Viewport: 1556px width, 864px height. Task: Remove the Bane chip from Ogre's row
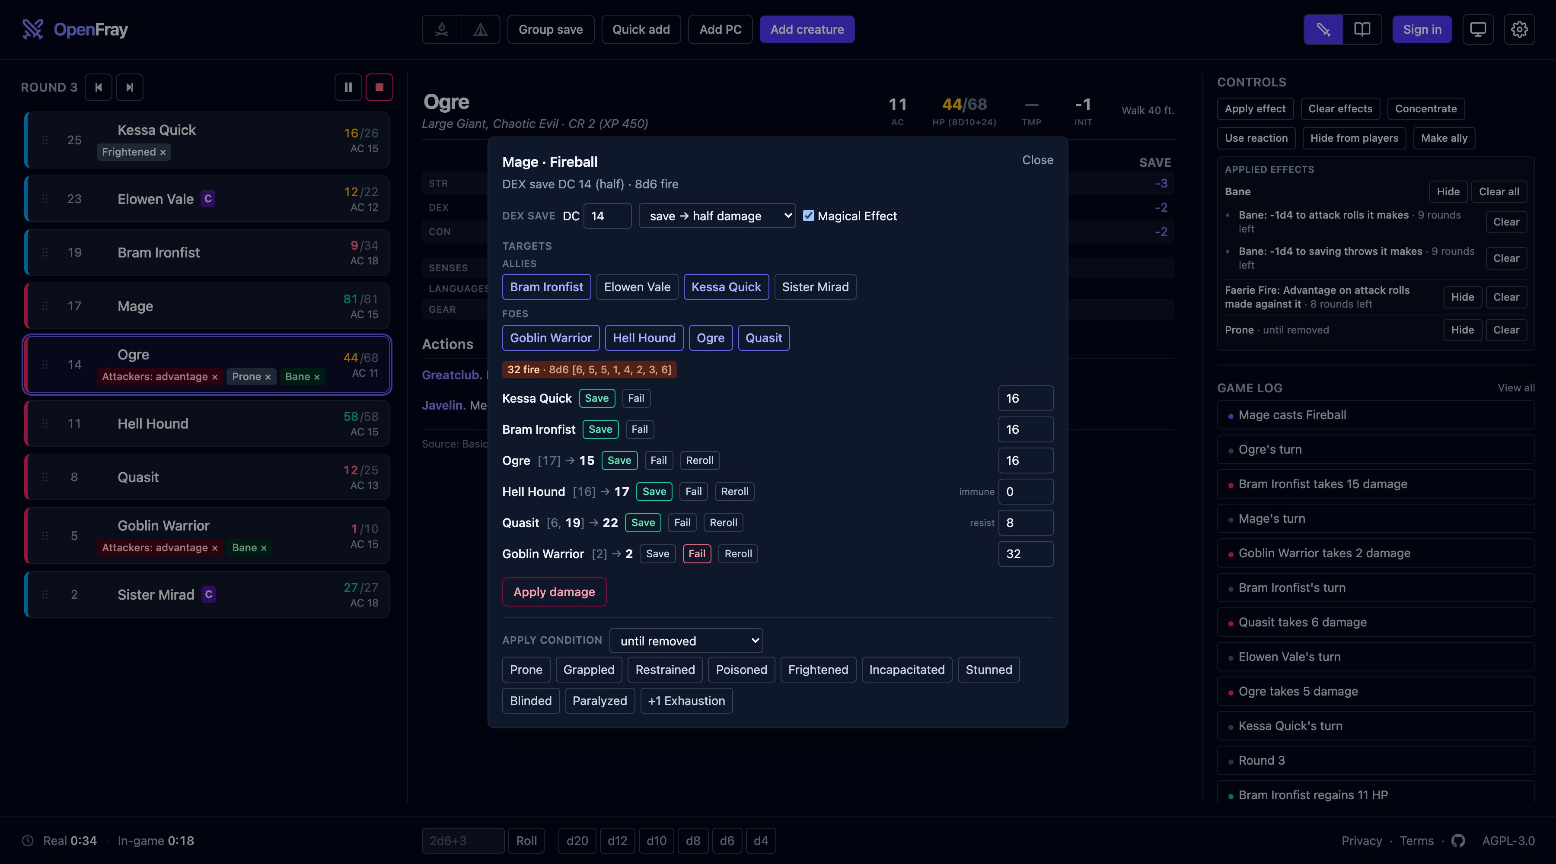click(316, 377)
